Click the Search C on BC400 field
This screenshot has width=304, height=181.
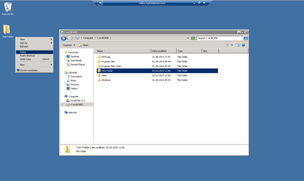220,38
